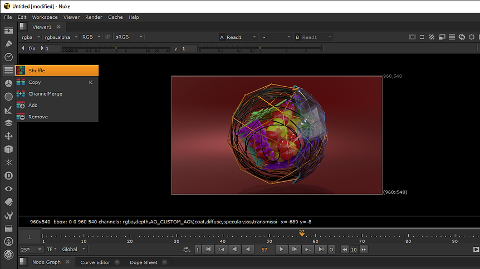Open the 25* frame rate dropdown
This screenshot has width=480, height=269.
pyautogui.click(x=31, y=250)
